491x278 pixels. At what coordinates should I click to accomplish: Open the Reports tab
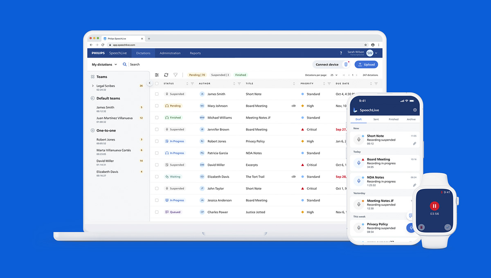195,53
